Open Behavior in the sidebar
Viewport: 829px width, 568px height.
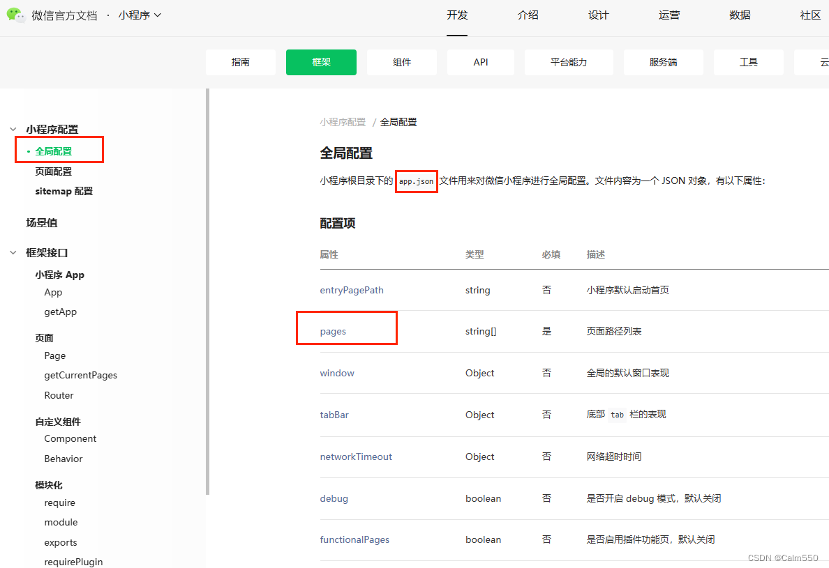(x=64, y=459)
